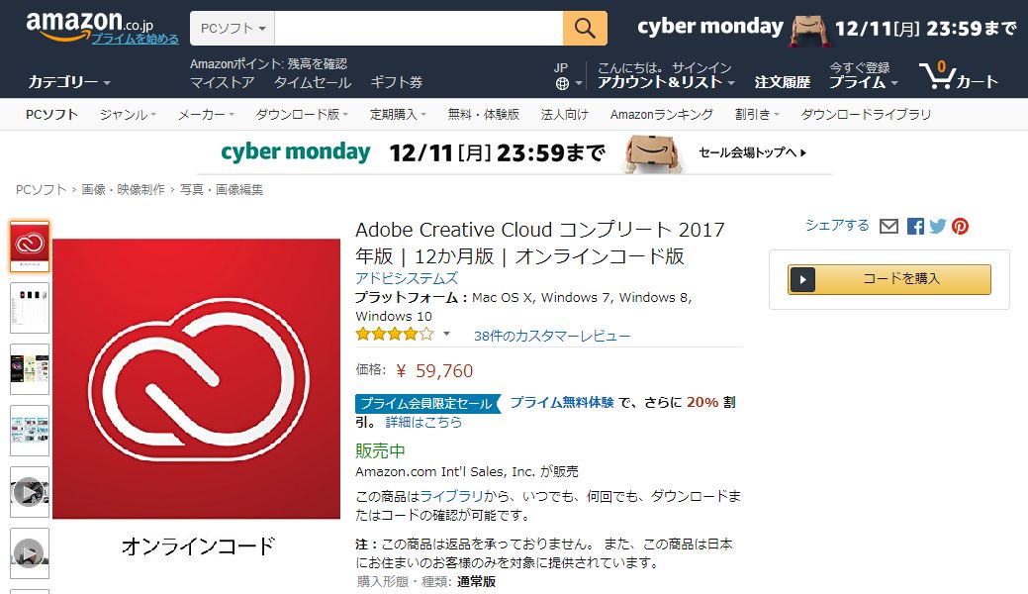Share the product via email icon
The image size is (1028, 594).
pyautogui.click(x=888, y=226)
